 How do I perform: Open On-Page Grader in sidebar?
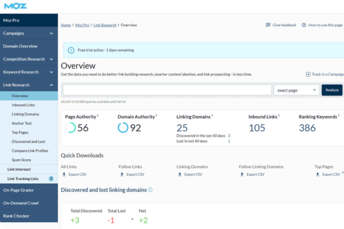(x=29, y=190)
